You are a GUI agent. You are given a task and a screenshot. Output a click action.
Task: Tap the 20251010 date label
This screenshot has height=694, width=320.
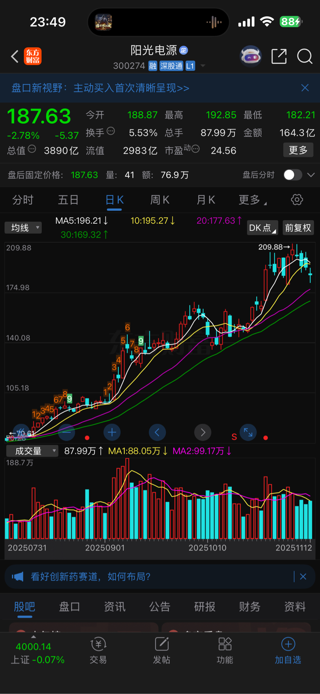click(207, 548)
